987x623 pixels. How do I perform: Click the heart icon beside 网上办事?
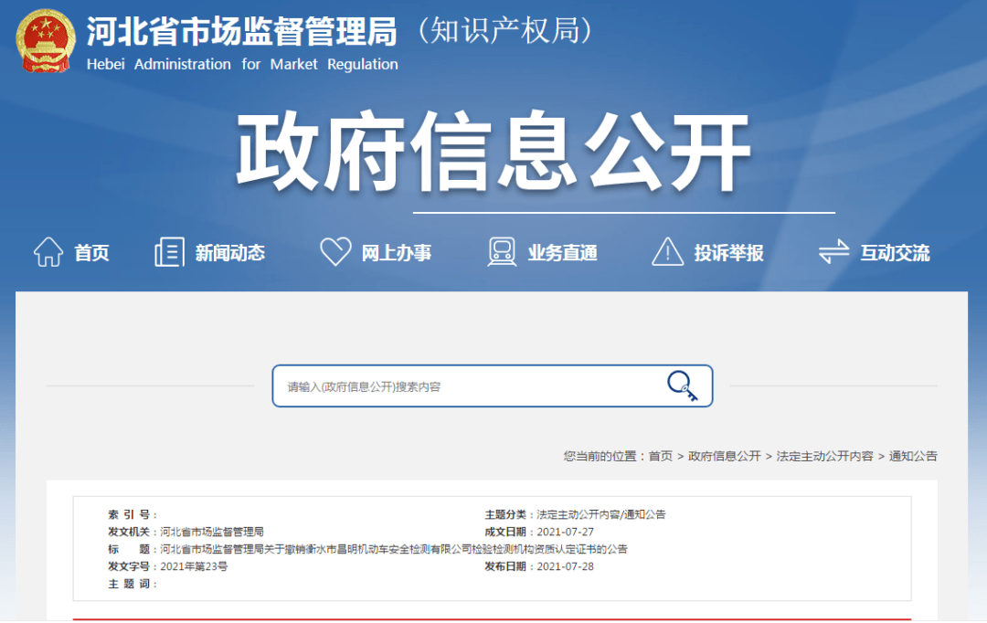point(335,252)
